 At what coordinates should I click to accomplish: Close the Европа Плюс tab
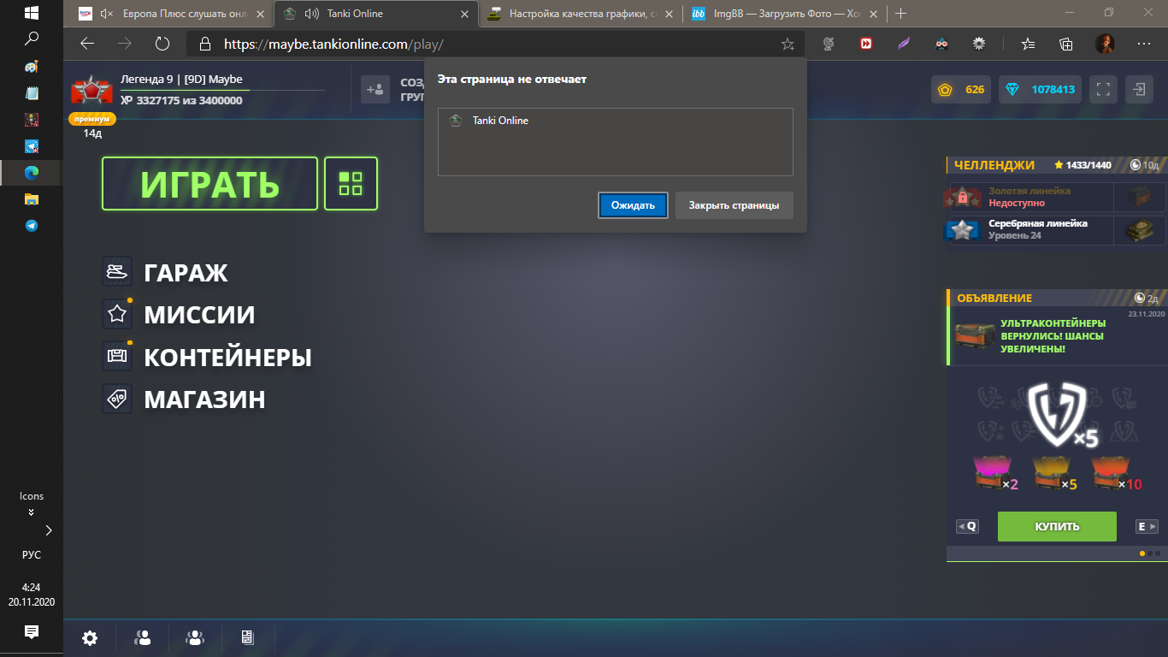pos(261,14)
